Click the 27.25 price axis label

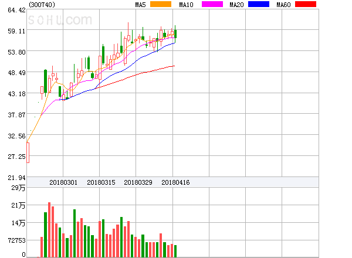coord(16,157)
